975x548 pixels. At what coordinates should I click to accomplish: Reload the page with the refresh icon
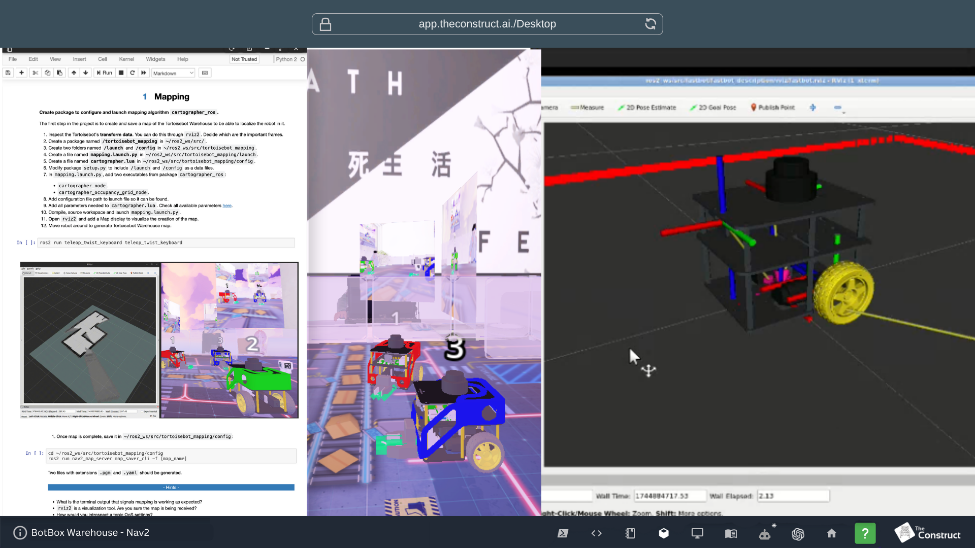pos(651,24)
